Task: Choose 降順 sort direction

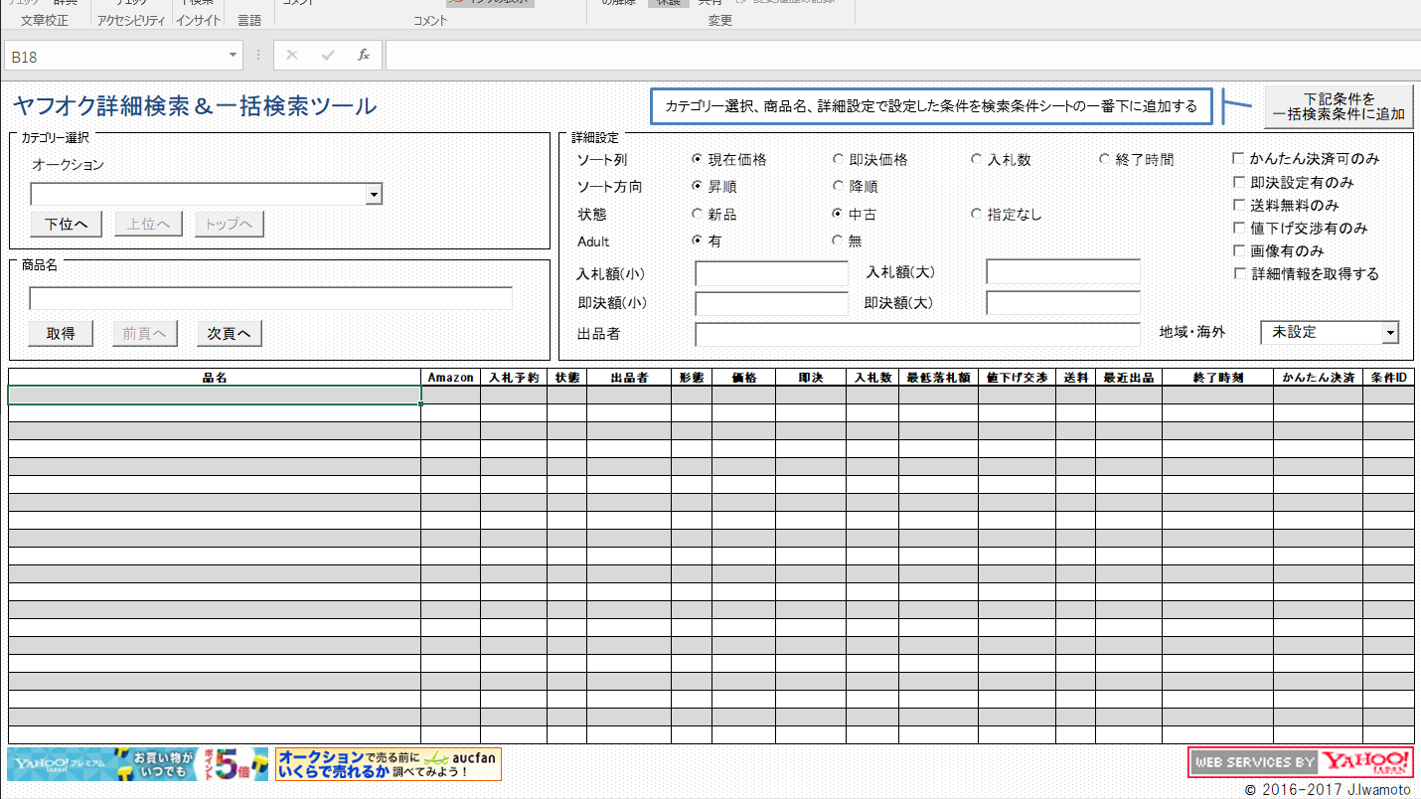Action: pos(838,186)
